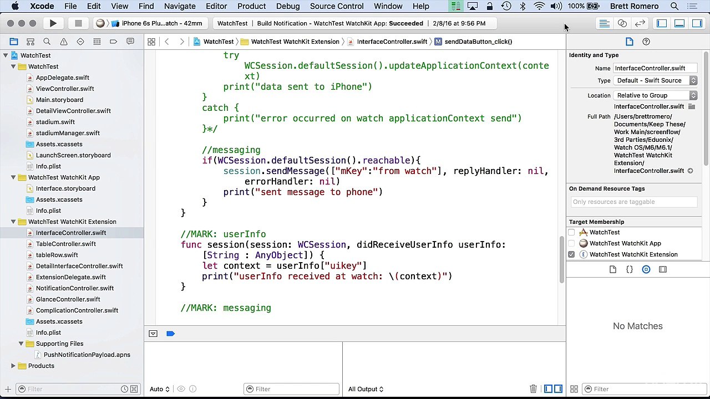Toggle the Navigator panel visibility
Image resolution: width=710 pixels, height=399 pixels.
point(662,23)
